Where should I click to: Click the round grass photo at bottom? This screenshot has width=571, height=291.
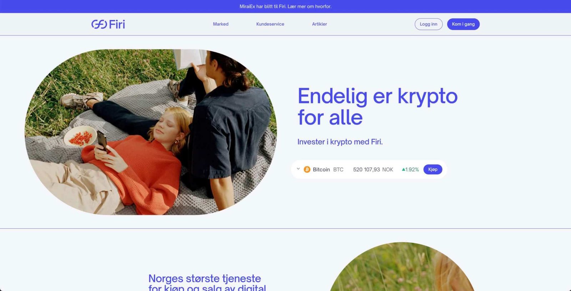pyautogui.click(x=402, y=267)
